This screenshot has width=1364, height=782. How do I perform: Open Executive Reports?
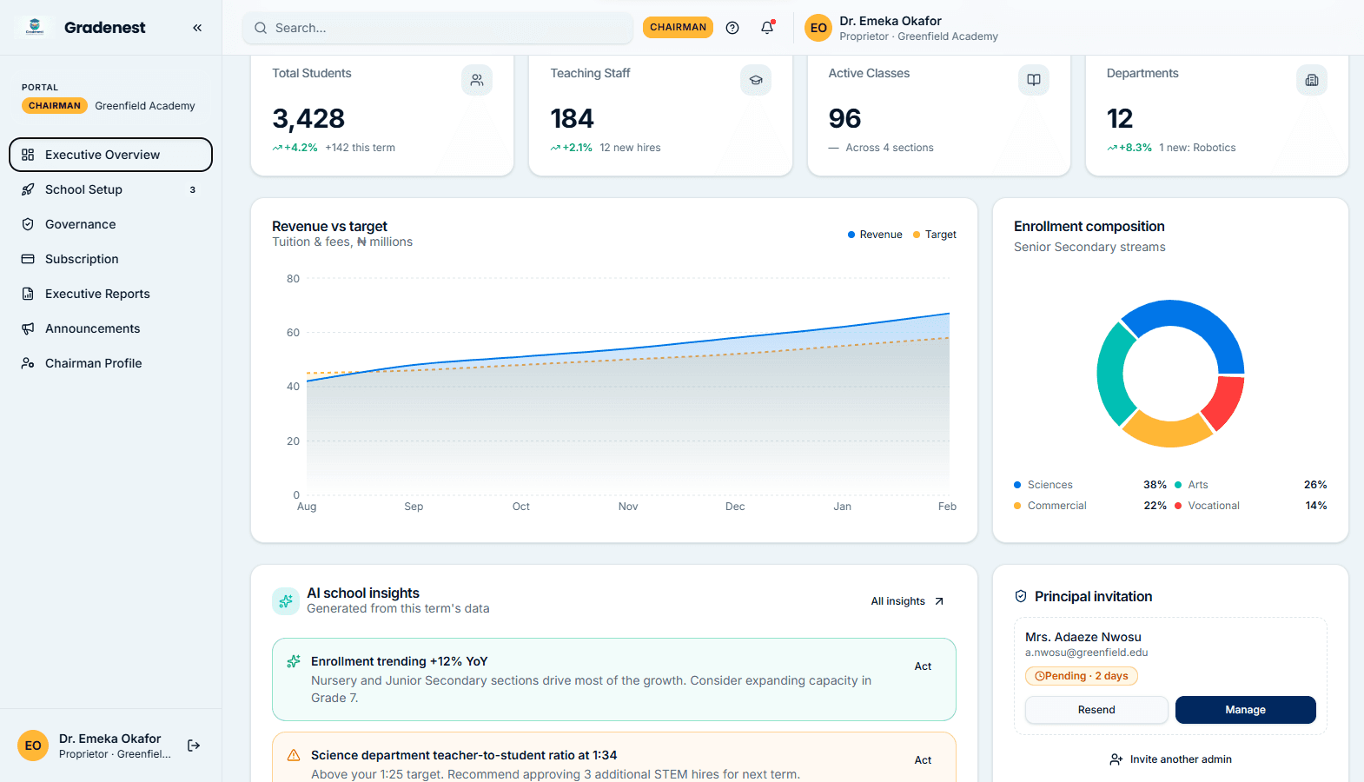point(110,294)
